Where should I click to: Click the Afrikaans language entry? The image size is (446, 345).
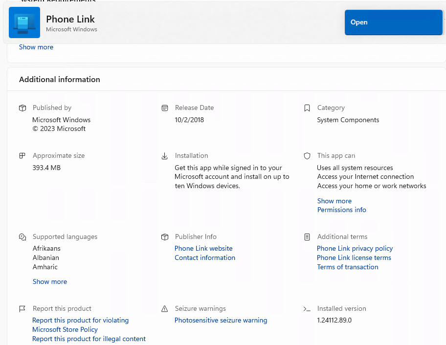click(46, 248)
